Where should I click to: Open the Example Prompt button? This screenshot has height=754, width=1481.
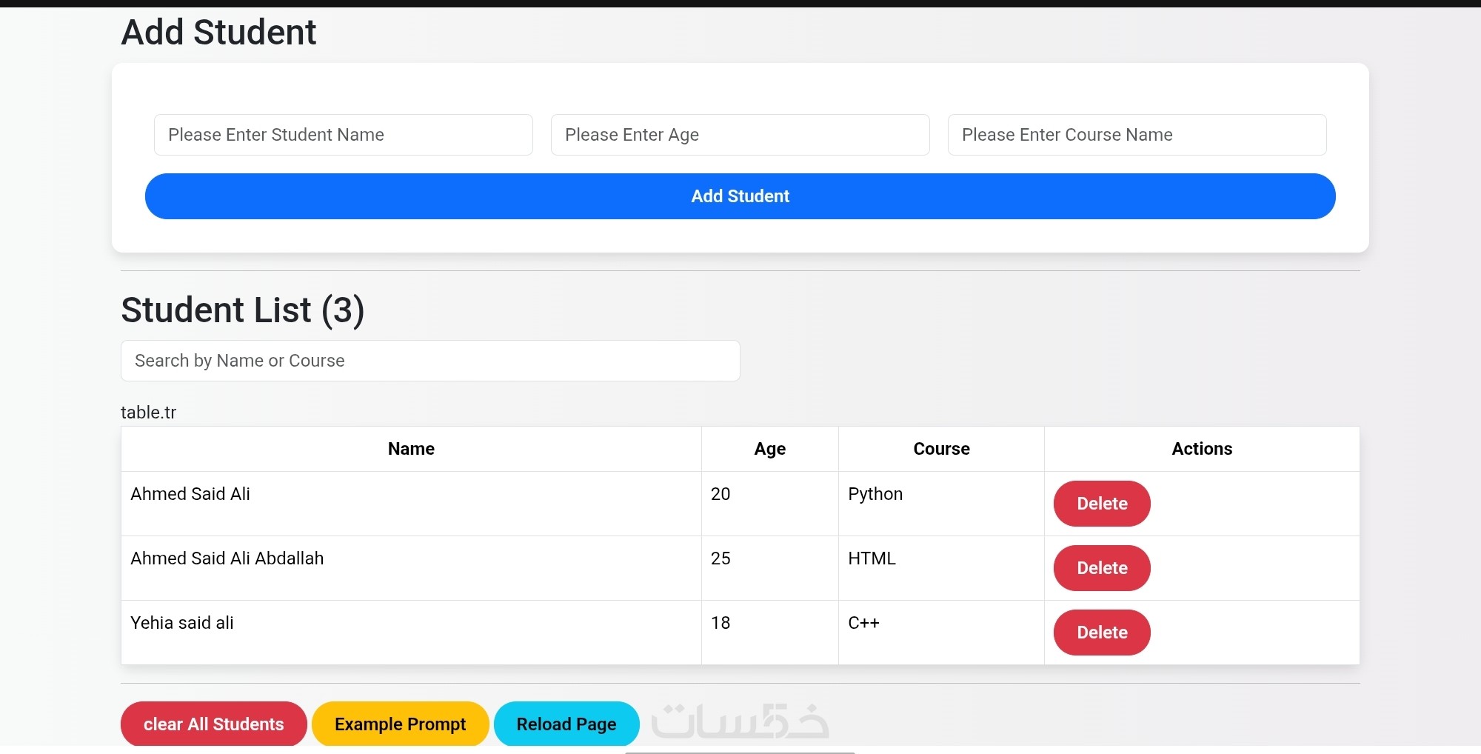[400, 724]
